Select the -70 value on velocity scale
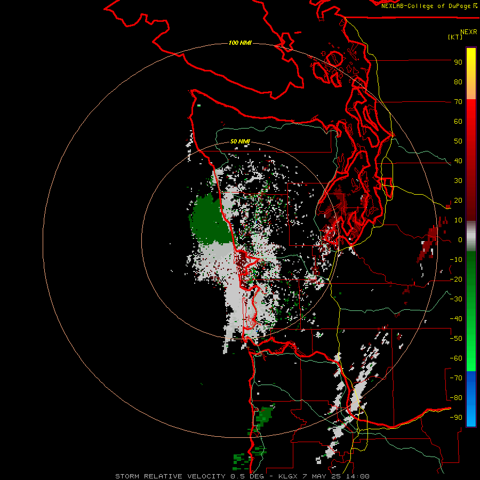The height and width of the screenshot is (480, 480). click(456, 378)
